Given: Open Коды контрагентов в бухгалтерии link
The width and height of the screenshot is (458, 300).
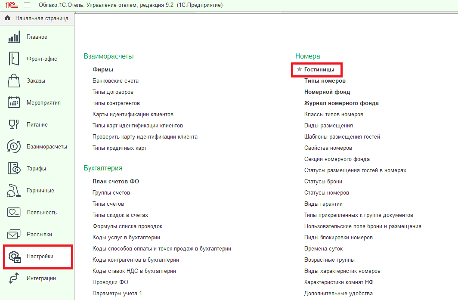Looking at the screenshot, I should tap(136, 260).
